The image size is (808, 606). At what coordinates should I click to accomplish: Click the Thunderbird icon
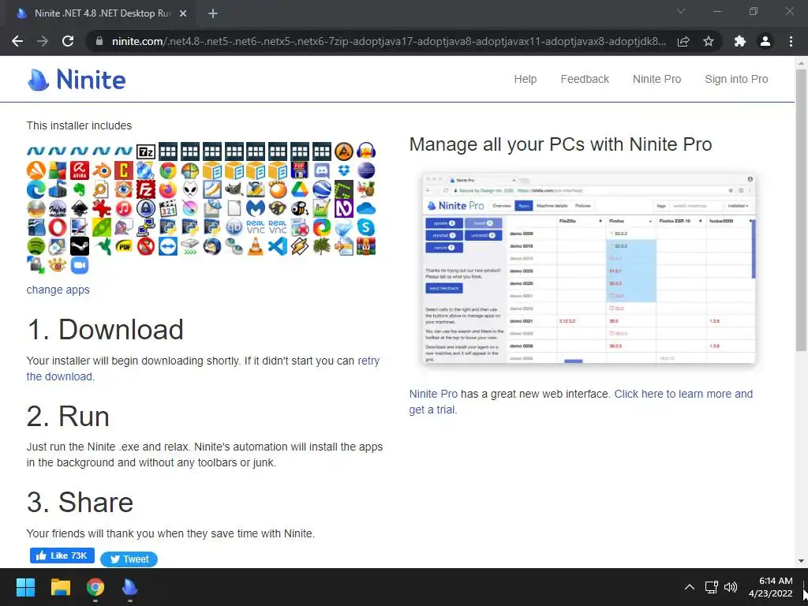click(211, 246)
